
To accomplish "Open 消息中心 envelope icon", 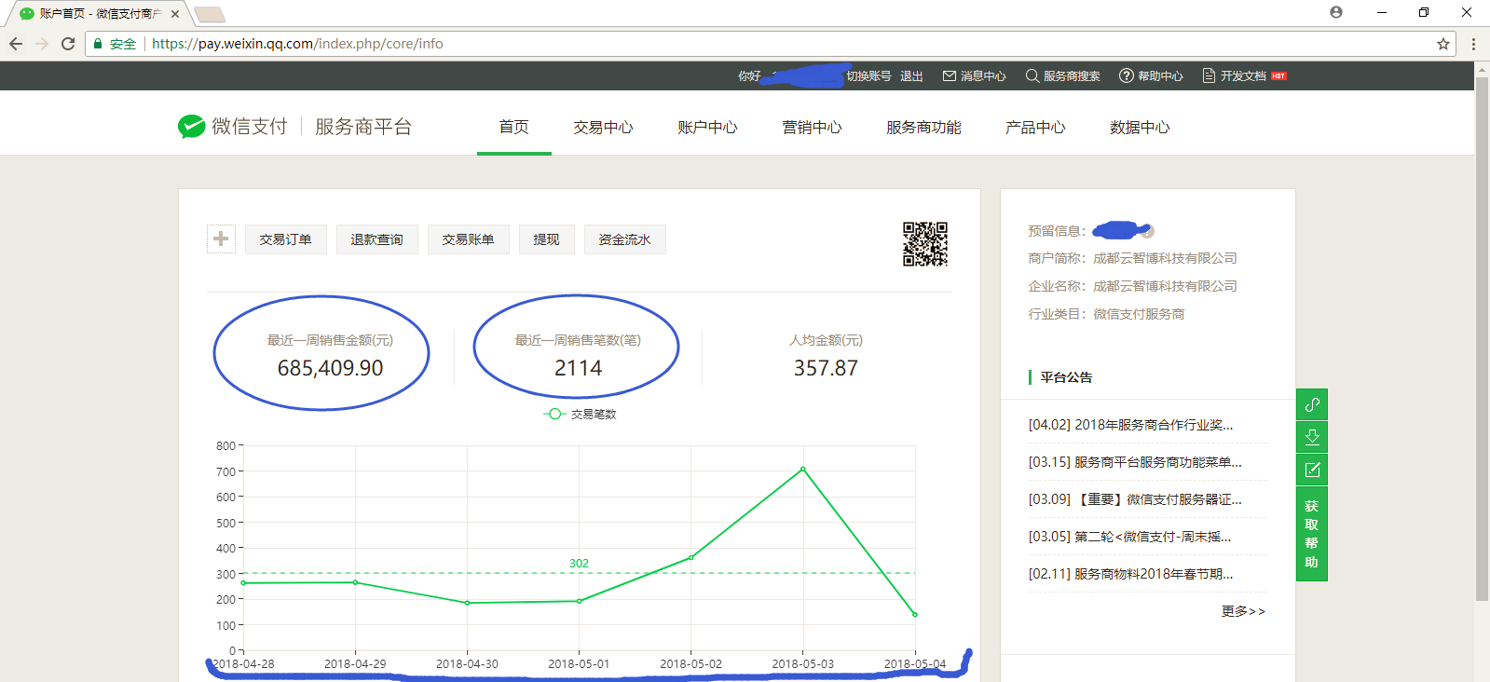I will tap(950, 76).
